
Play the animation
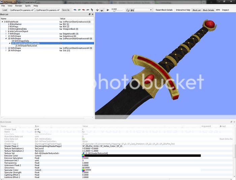pos(108,10)
